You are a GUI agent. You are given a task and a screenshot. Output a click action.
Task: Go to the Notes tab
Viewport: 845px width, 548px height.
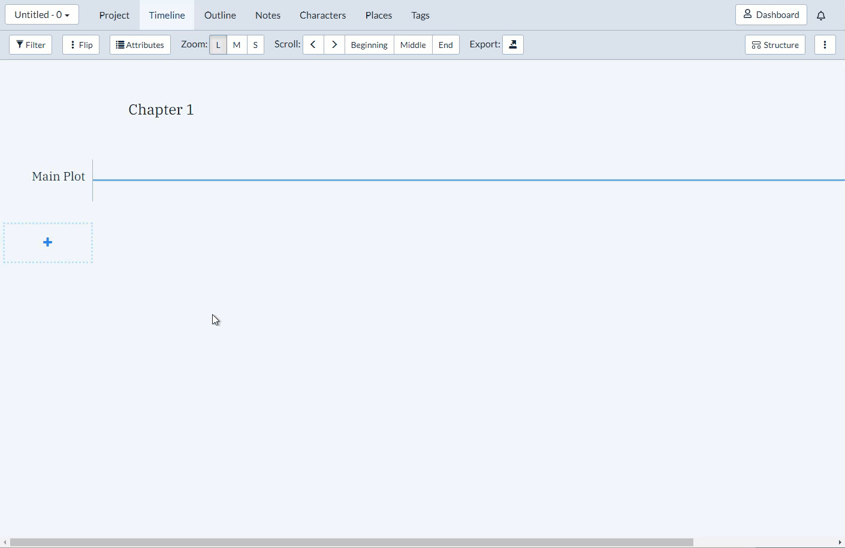(x=268, y=15)
